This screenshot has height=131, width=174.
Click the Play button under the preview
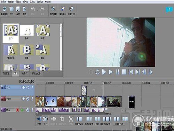111,72
